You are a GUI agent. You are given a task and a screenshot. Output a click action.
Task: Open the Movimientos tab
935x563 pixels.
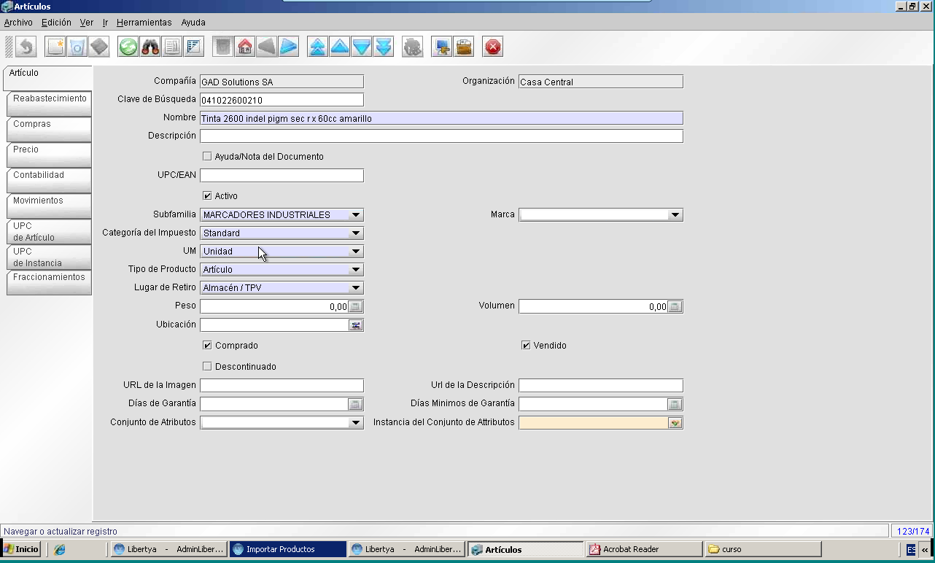tap(49, 206)
